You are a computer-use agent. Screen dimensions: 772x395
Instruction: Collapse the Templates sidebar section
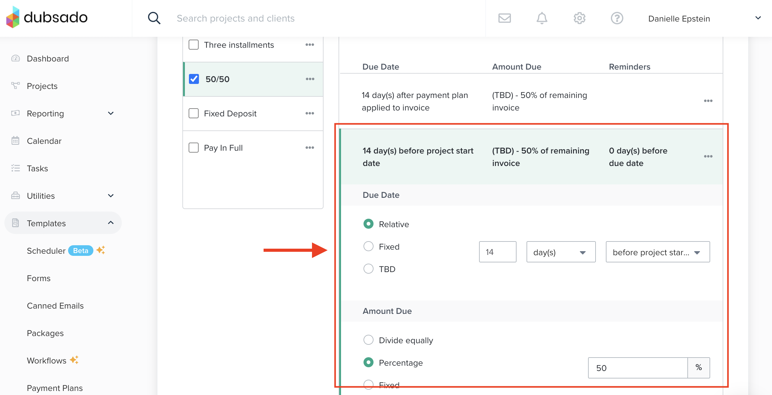(111, 223)
